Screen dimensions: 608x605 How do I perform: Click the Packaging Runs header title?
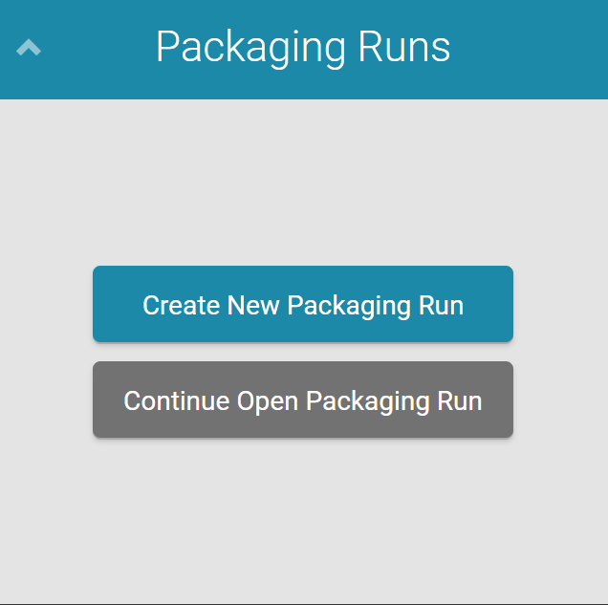tap(303, 47)
